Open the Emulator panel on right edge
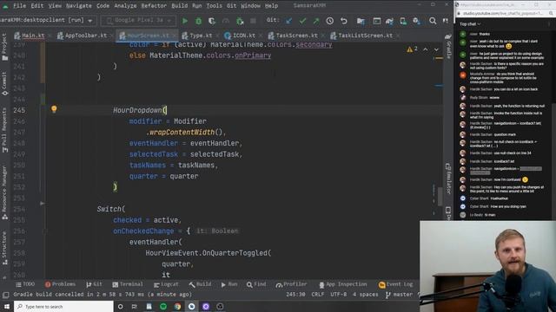 point(448,179)
